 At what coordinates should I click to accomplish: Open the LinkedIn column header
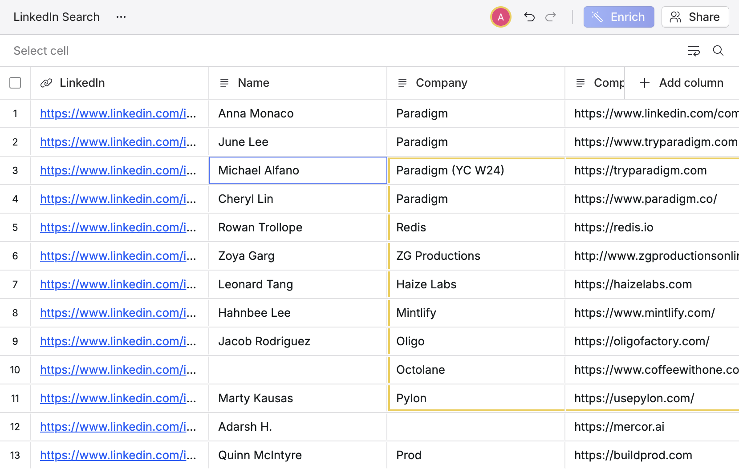click(x=120, y=83)
